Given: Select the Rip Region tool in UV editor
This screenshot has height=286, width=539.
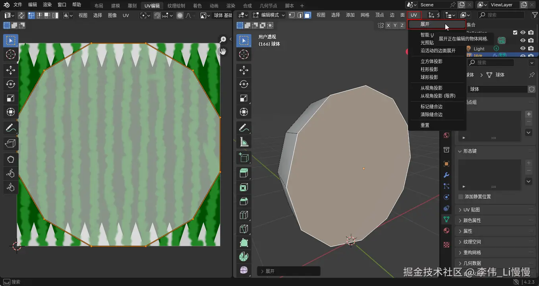Looking at the screenshot, I should click(11, 143).
